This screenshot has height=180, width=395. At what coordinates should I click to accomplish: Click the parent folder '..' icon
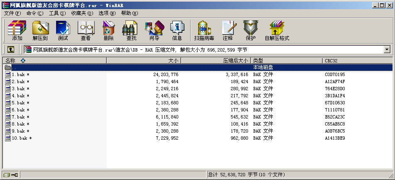tap(8, 68)
